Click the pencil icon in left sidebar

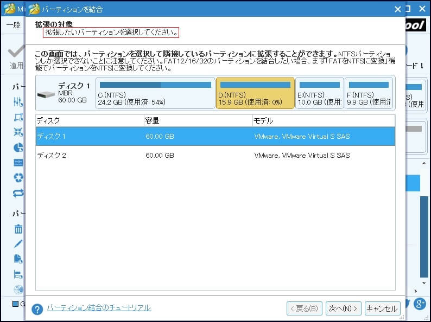(18, 244)
